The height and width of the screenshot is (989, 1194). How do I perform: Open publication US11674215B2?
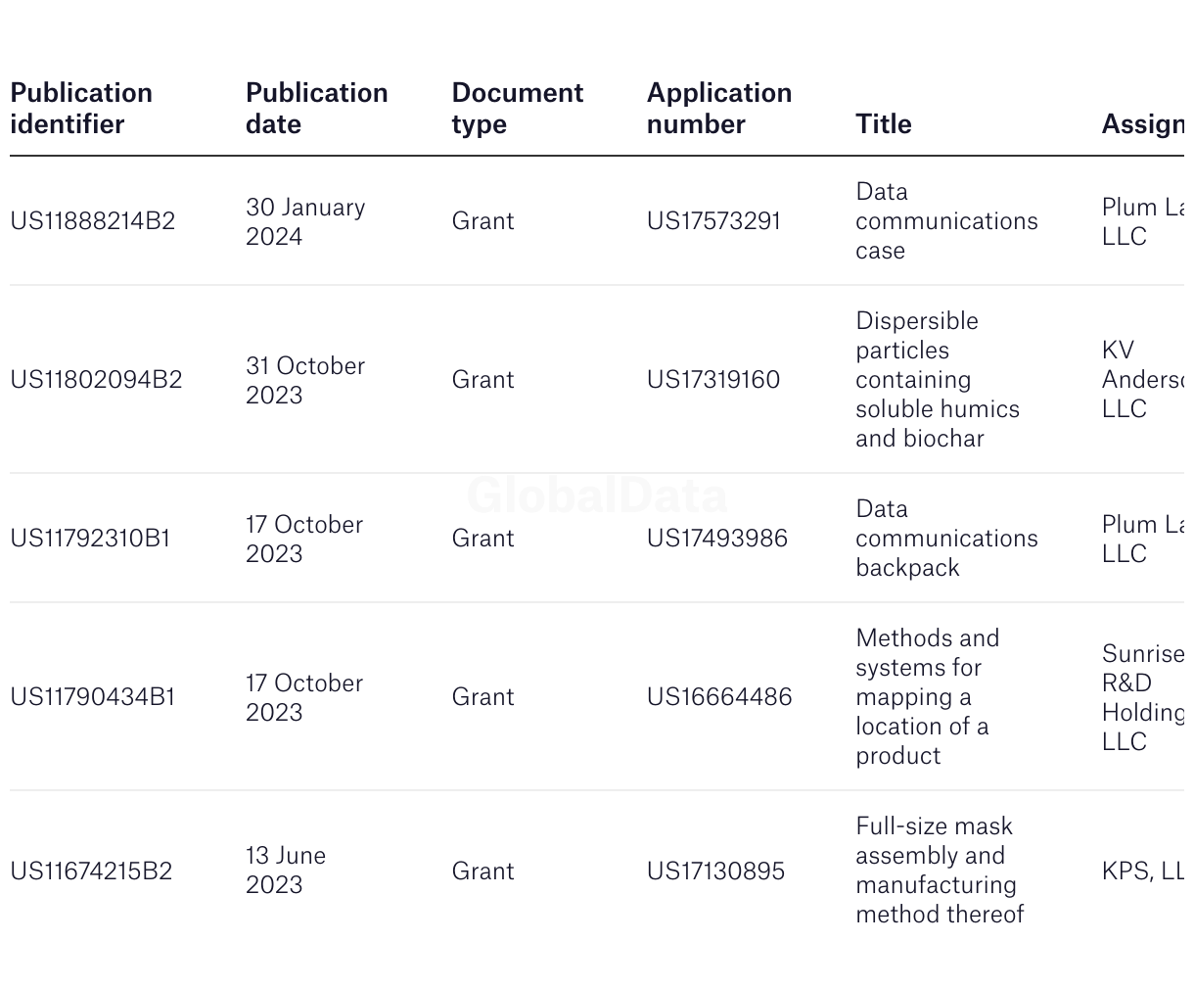click(x=91, y=871)
